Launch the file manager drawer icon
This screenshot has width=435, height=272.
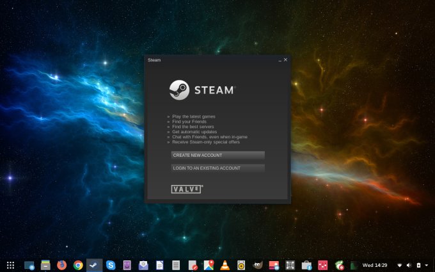click(x=45, y=265)
